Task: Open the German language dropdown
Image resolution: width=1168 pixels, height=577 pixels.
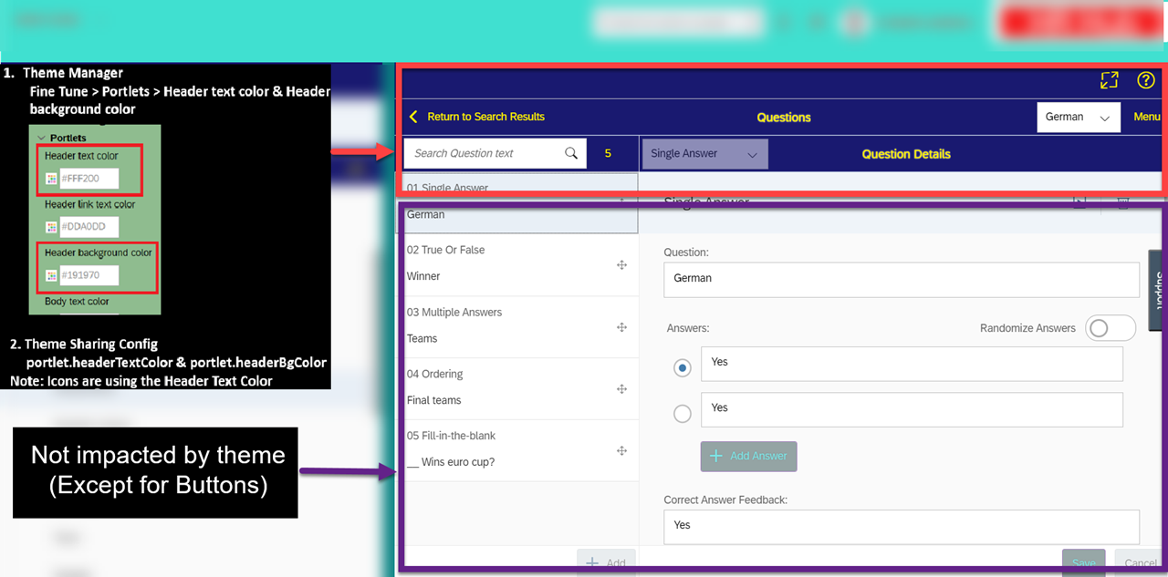Action: pos(1079,118)
